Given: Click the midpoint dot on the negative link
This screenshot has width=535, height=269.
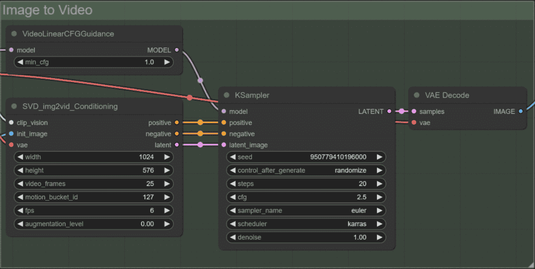Looking at the screenshot, I should coord(200,134).
